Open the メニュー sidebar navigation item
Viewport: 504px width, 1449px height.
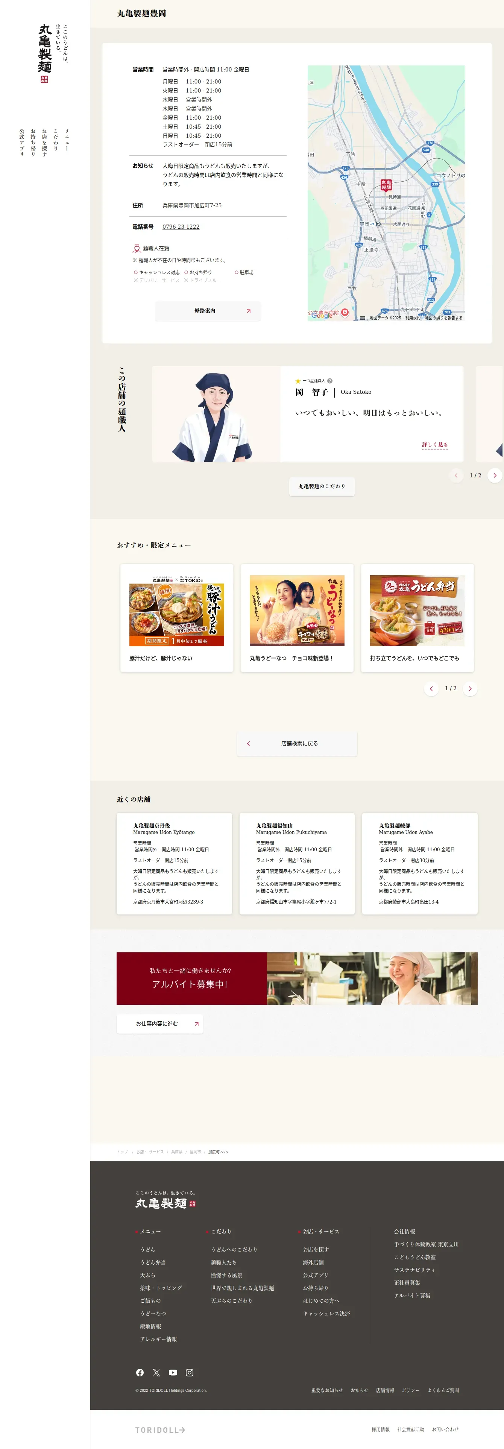pyautogui.click(x=67, y=140)
